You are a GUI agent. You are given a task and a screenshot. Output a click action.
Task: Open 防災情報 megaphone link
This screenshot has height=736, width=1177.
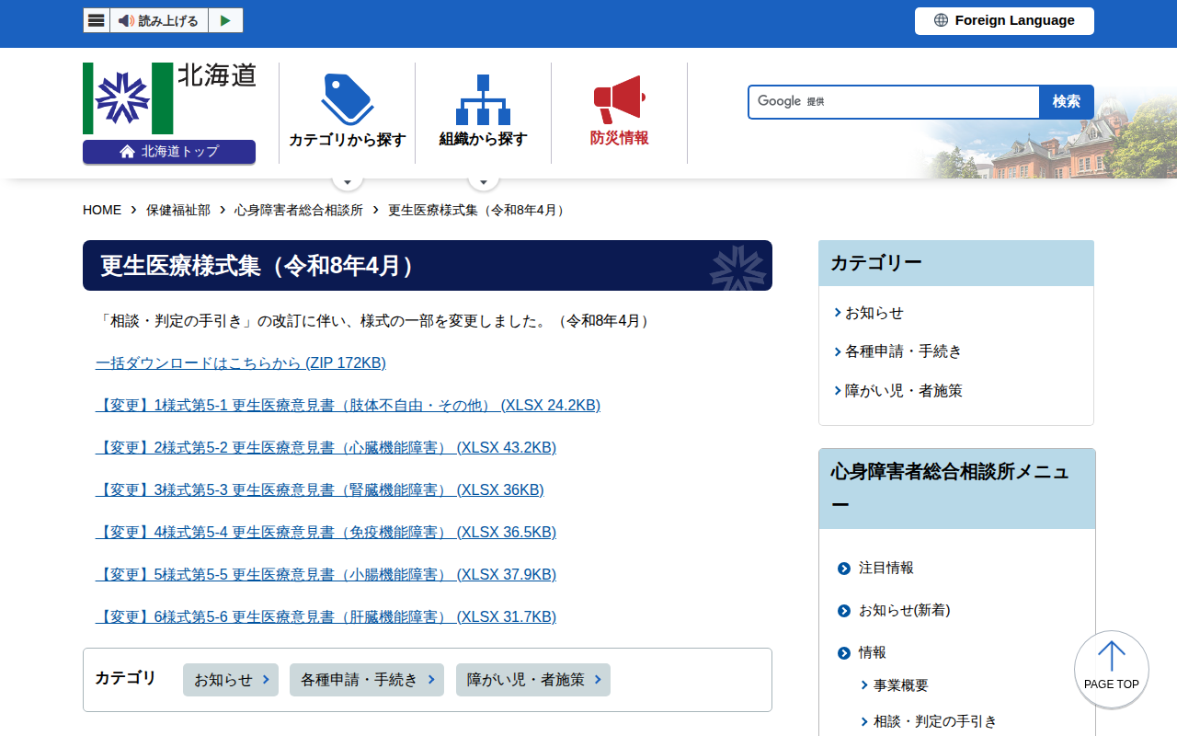[619, 112]
